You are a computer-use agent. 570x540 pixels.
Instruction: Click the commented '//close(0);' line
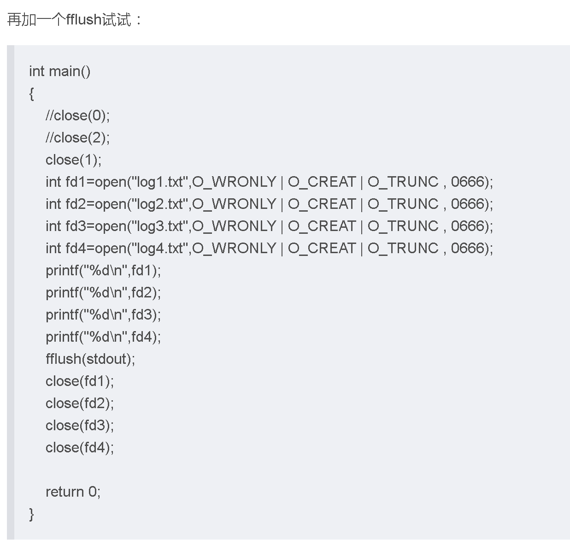pyautogui.click(x=78, y=115)
